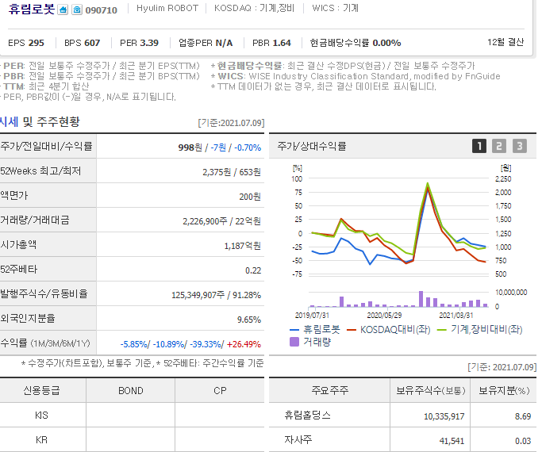Click the 52주베타 value '0.22'
The image size is (542, 452).
coord(253,270)
